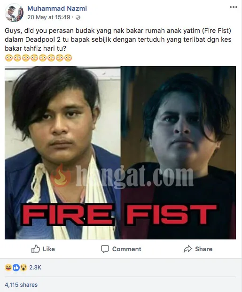
Task: Click the Share button label
Action: pyautogui.click(x=204, y=249)
